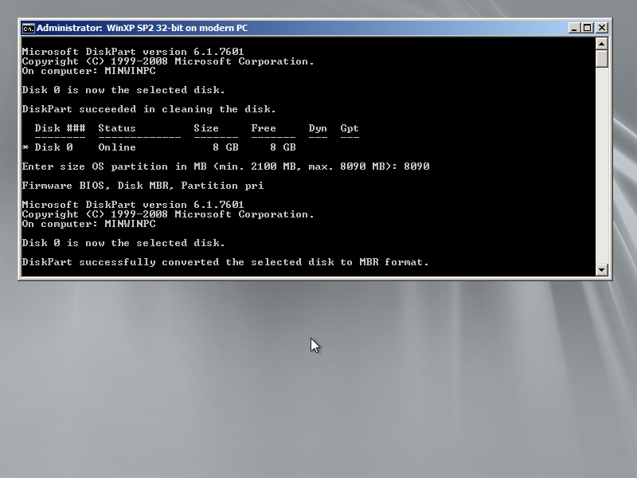Click the '8 GB' value under Free
The width and height of the screenshot is (637, 478).
pyautogui.click(x=283, y=147)
